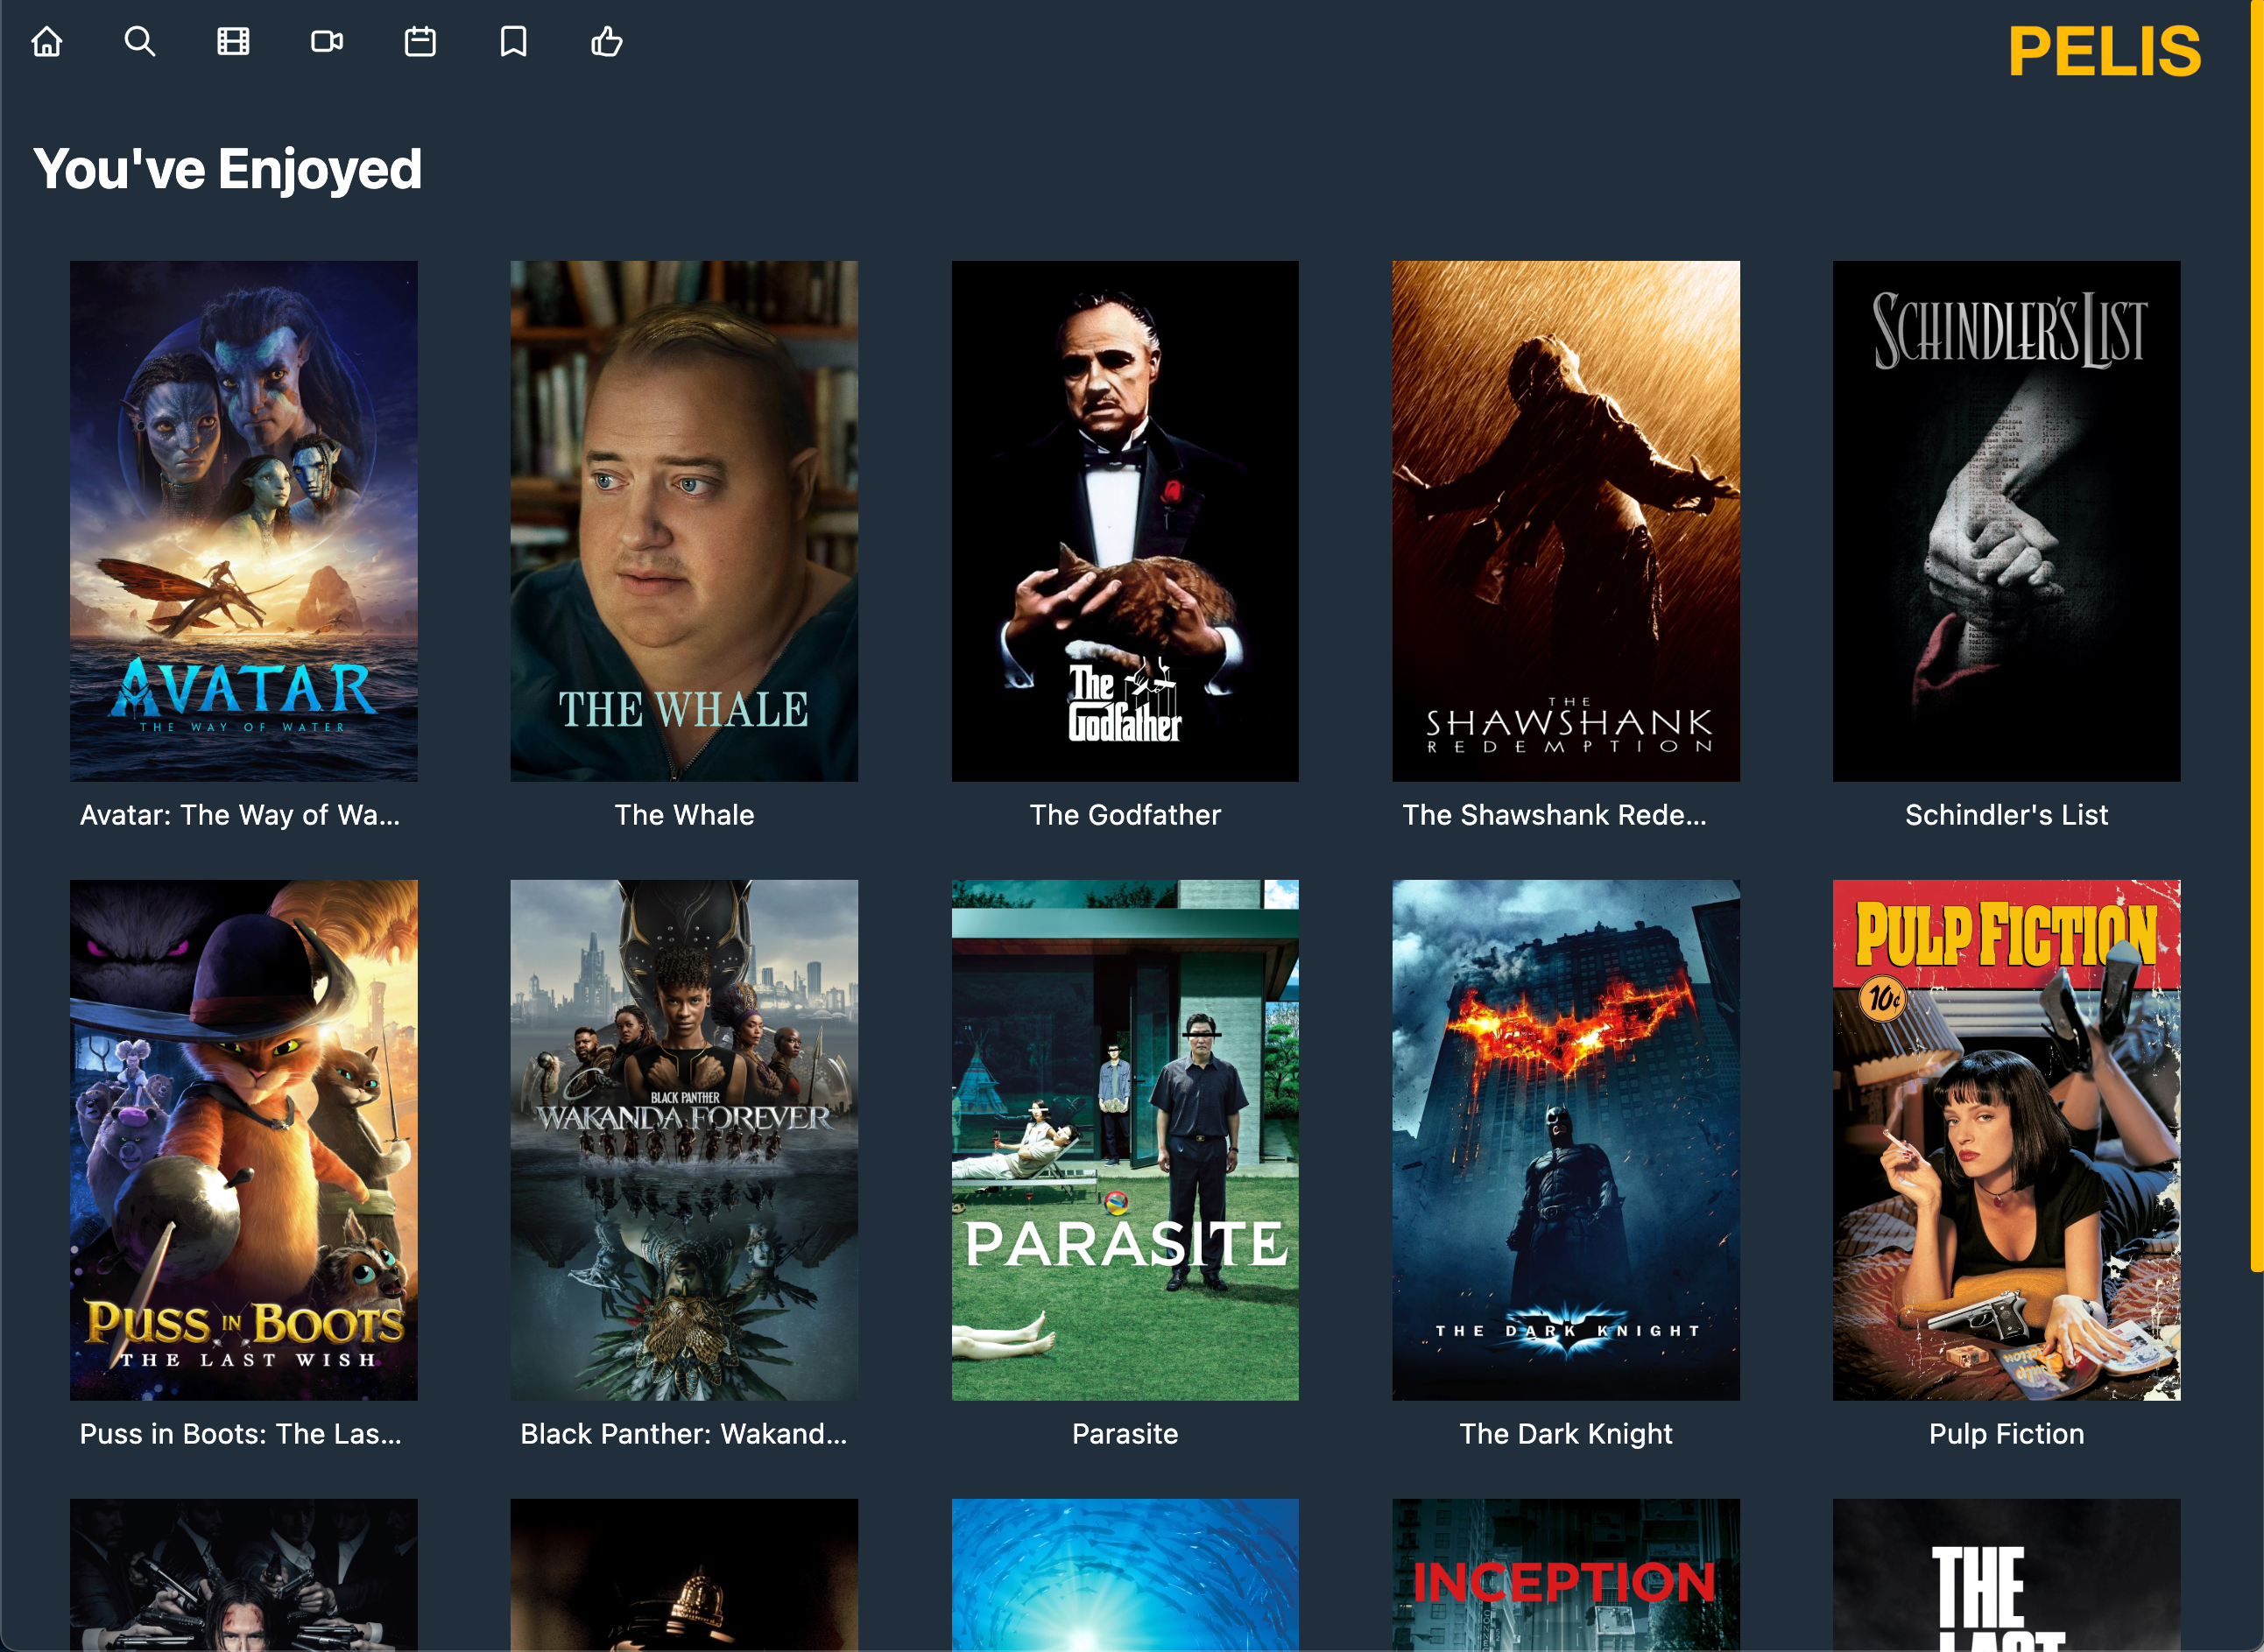The height and width of the screenshot is (1652, 2264).
Task: Open the Puss in Boots poster
Action: pos(243,1140)
